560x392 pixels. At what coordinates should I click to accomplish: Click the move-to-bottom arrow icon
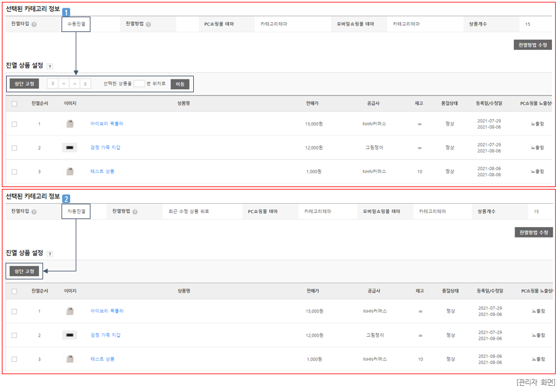click(53, 84)
